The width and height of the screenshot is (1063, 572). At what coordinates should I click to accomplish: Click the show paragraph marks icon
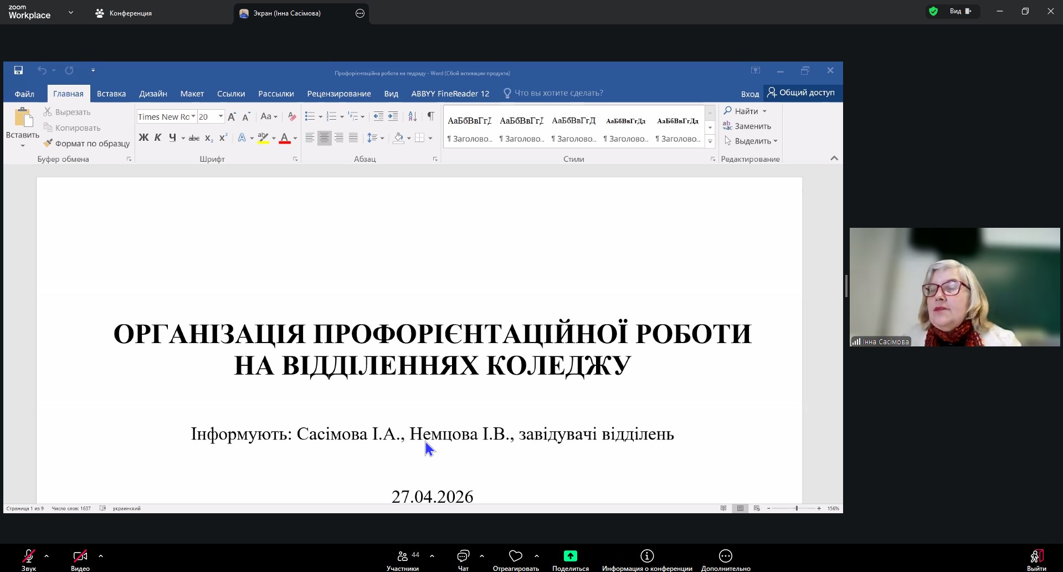[x=430, y=116]
